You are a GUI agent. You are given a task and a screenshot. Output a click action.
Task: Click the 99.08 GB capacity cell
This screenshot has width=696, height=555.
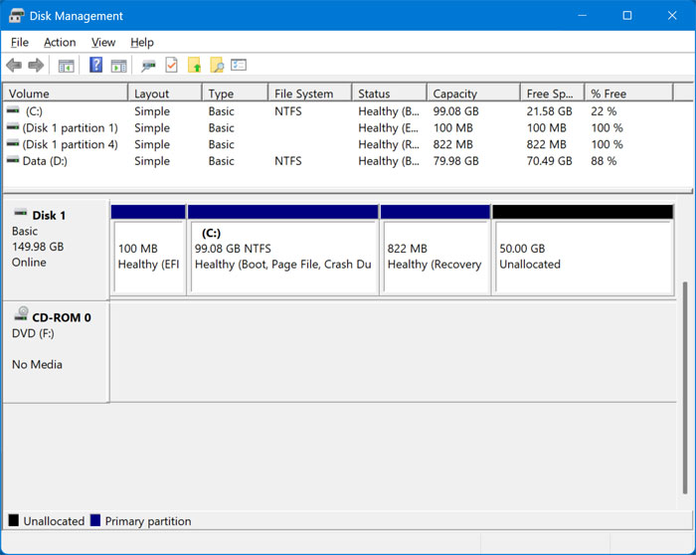tap(455, 111)
